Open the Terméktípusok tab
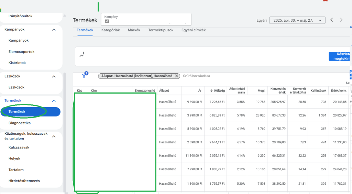 click(161, 30)
